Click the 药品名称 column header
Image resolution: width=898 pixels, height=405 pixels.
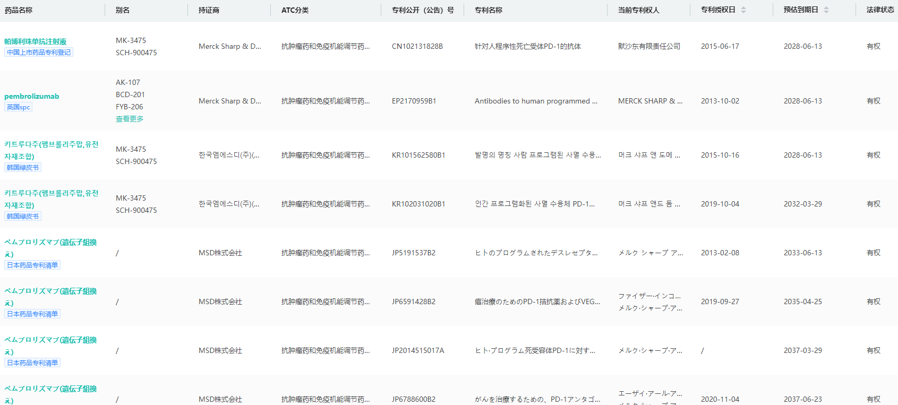[x=19, y=10]
